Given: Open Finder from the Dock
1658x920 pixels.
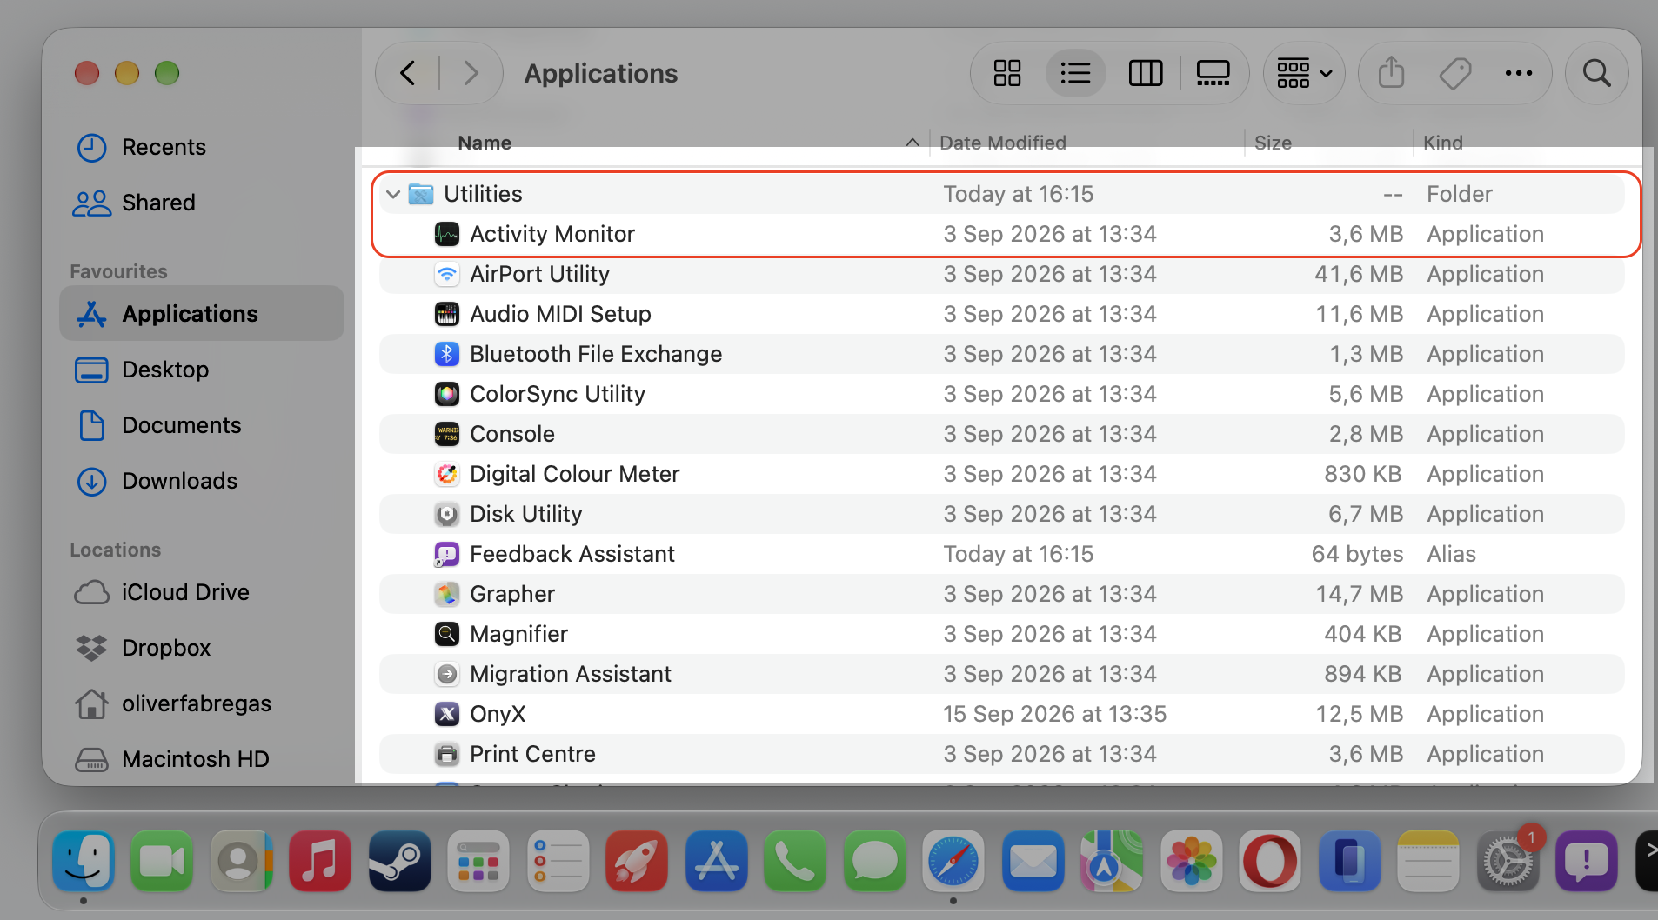Looking at the screenshot, I should coord(84,862).
